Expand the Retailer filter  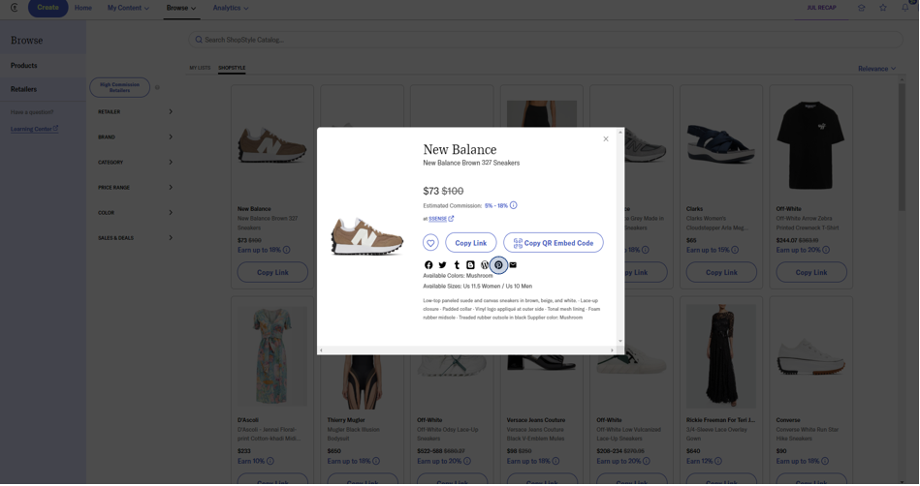[x=135, y=112]
